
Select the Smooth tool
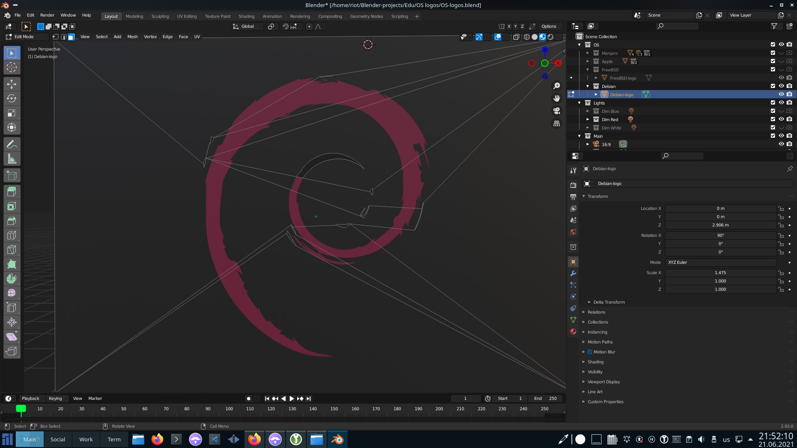click(x=12, y=293)
